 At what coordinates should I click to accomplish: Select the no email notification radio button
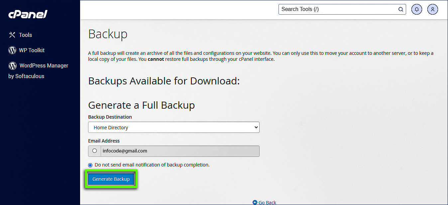point(90,165)
